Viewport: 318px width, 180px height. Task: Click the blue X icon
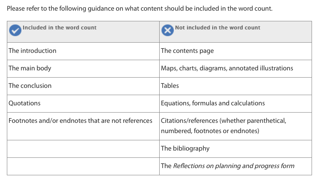167,30
